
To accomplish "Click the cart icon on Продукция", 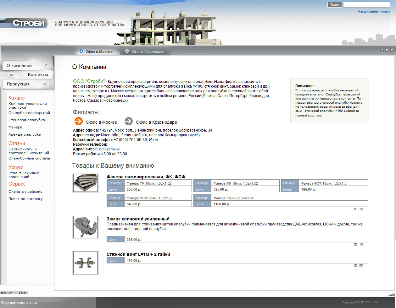I will pos(45,84).
